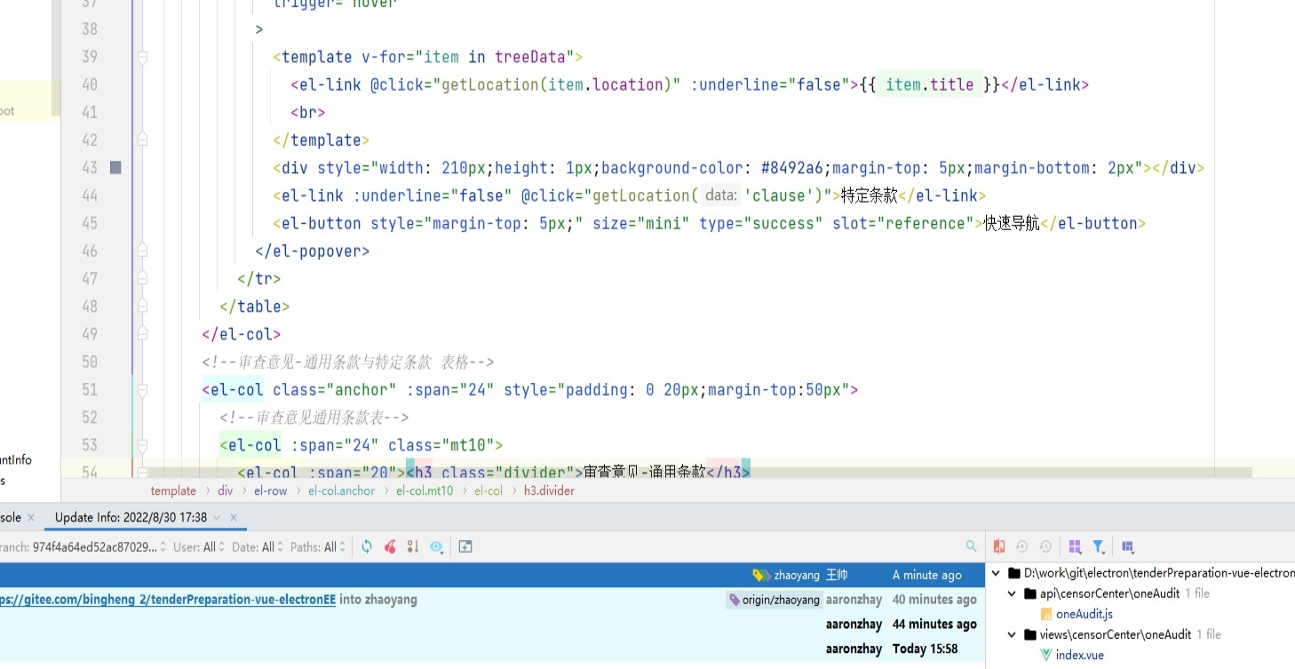Open the purple group-by grid icon

click(1075, 547)
